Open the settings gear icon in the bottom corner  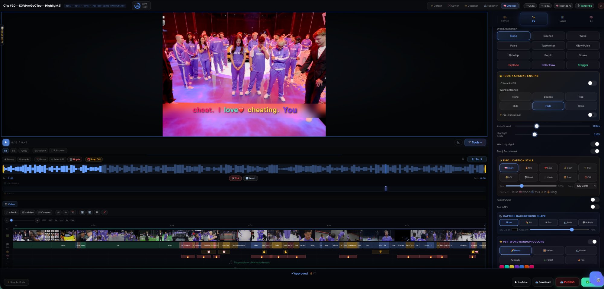(598, 280)
